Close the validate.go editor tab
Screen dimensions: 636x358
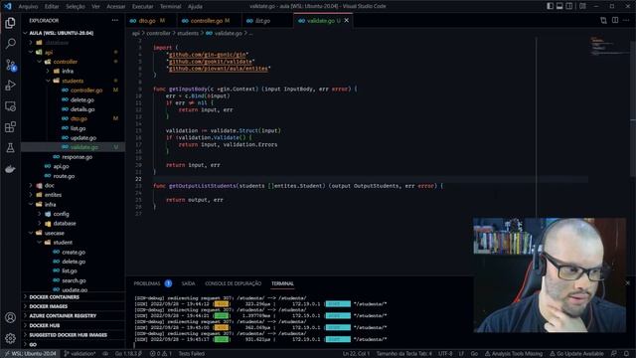(x=347, y=20)
